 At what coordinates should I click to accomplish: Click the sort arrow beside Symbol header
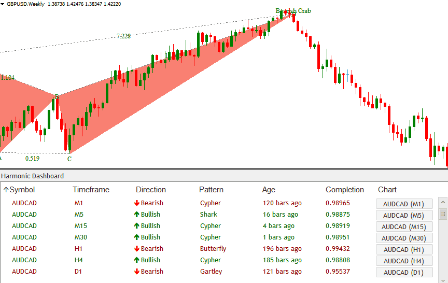[x=6, y=190]
